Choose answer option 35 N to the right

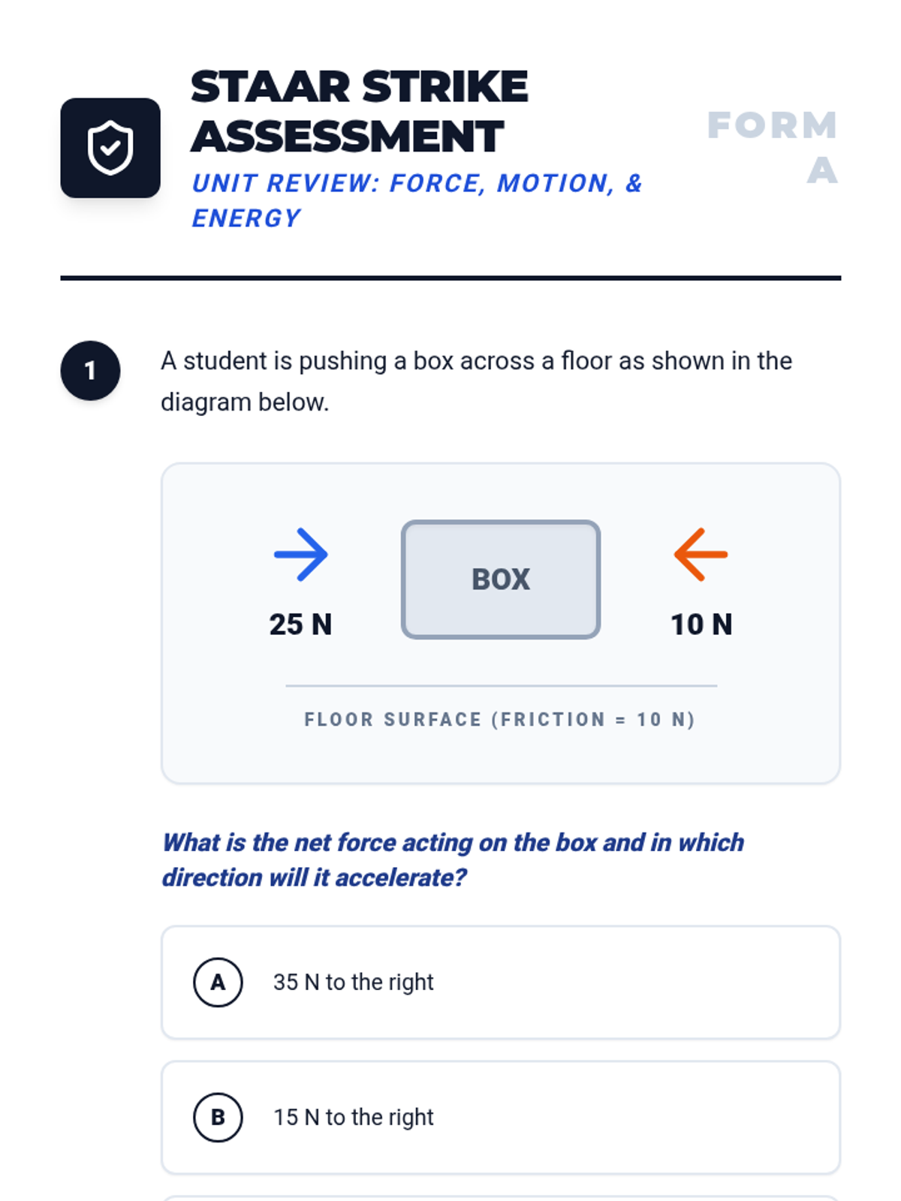tap(501, 983)
